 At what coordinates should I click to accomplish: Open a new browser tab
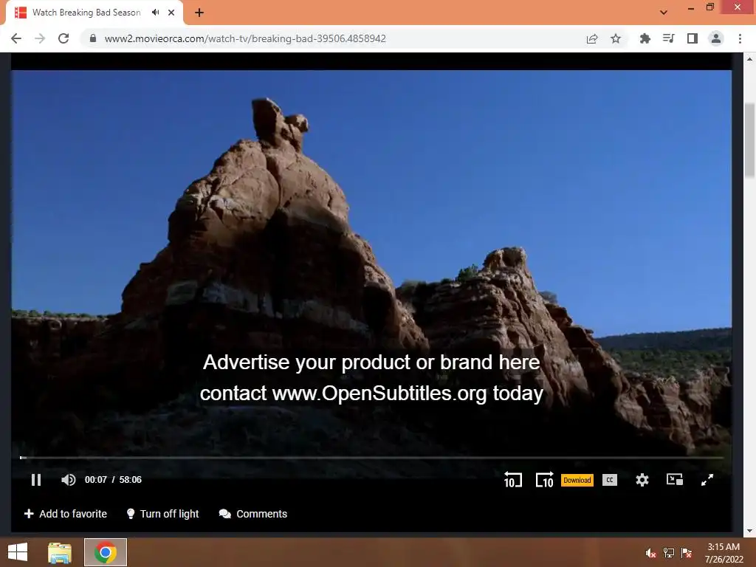click(x=199, y=13)
